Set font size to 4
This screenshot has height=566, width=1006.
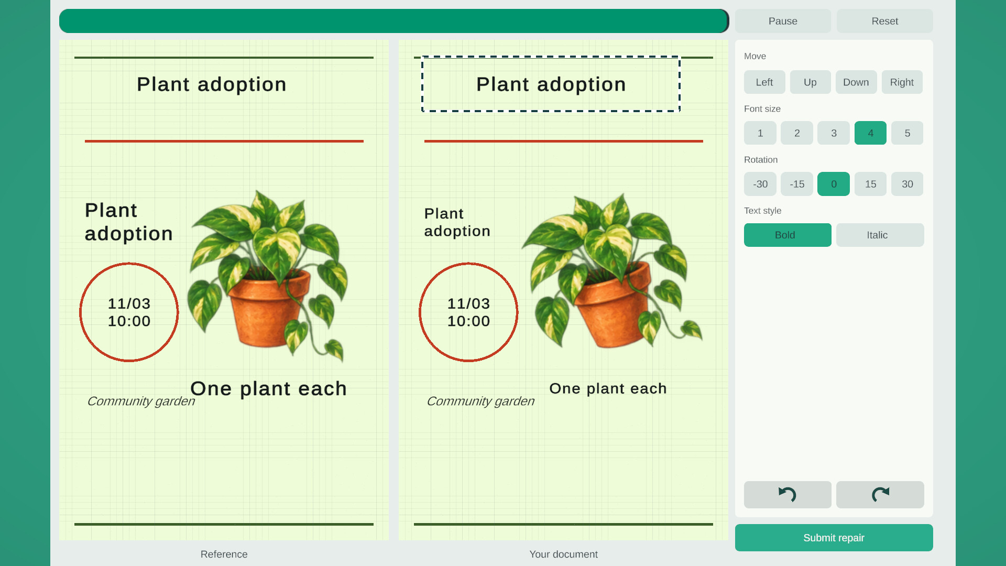pos(870,133)
